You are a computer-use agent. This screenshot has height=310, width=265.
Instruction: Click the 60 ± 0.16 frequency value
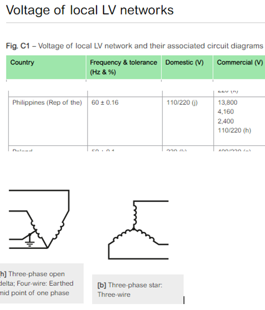(x=105, y=102)
